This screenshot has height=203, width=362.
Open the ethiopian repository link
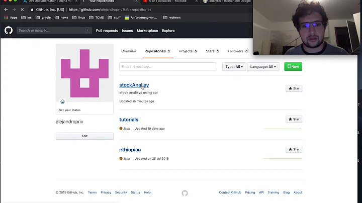(x=130, y=149)
